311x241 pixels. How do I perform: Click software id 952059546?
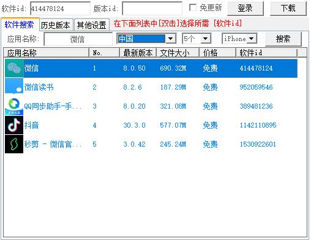(x=256, y=87)
